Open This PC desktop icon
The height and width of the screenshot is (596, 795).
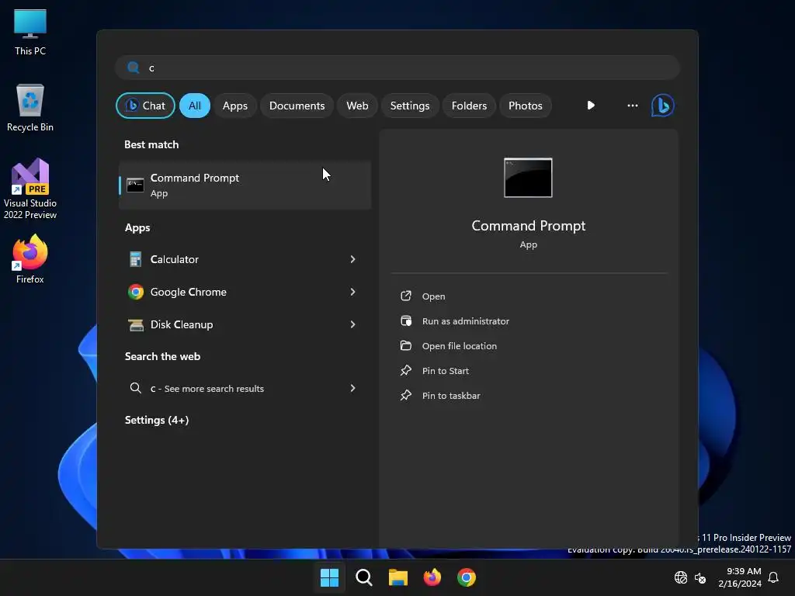point(30,33)
